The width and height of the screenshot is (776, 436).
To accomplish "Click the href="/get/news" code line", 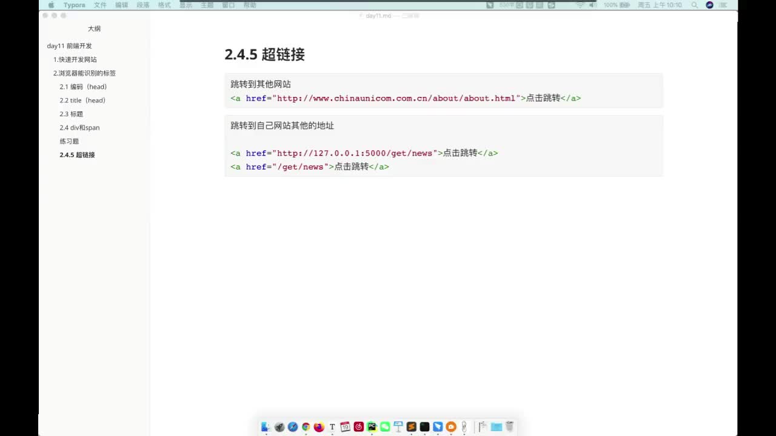I will coord(310,167).
